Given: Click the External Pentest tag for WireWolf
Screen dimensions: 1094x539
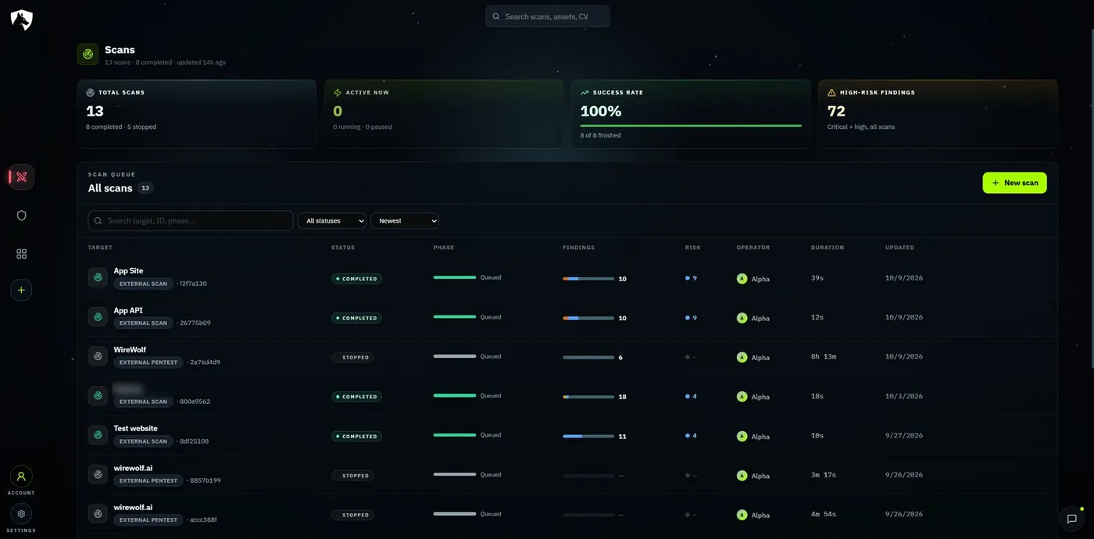Looking at the screenshot, I should coord(148,362).
